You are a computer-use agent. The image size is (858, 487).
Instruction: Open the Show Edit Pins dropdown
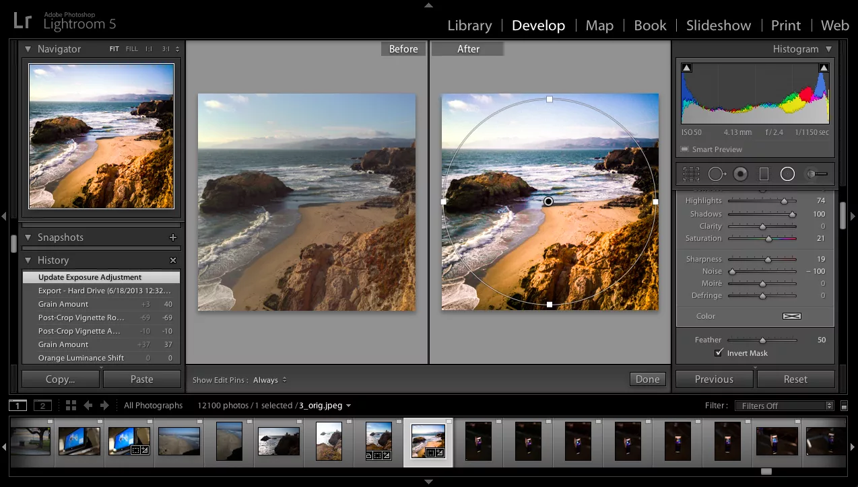coord(269,380)
